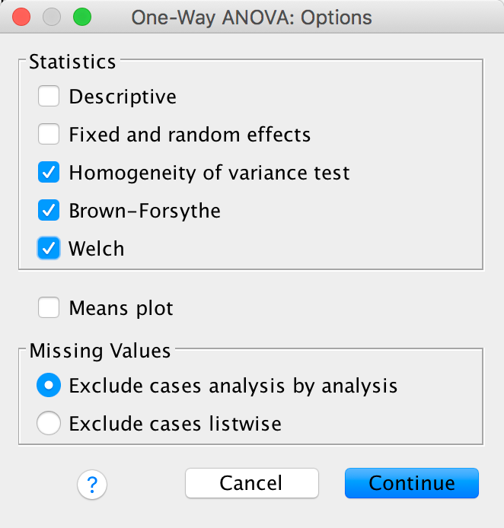Click the Statistics group heading

click(x=72, y=62)
